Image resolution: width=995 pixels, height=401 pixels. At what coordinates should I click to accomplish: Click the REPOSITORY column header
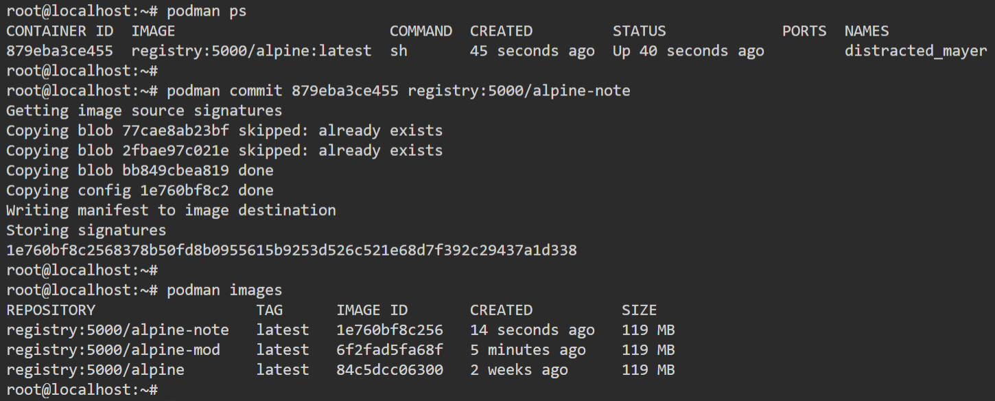pos(51,310)
